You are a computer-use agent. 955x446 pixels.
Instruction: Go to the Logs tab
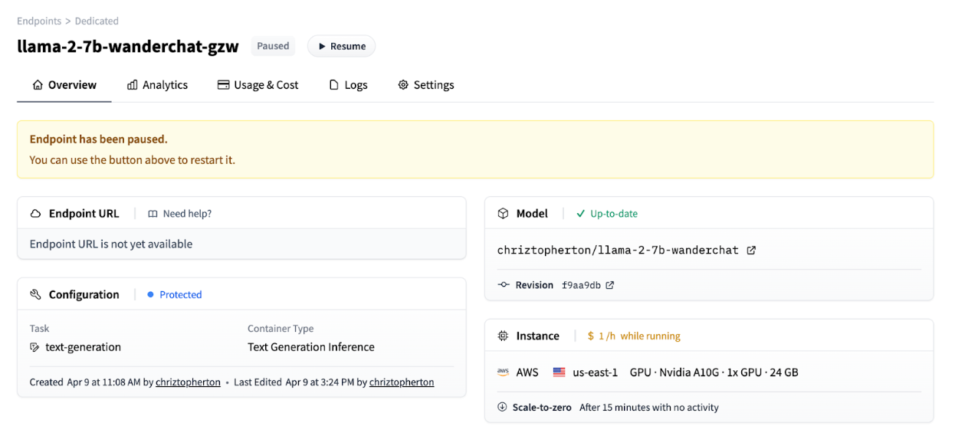coord(348,85)
